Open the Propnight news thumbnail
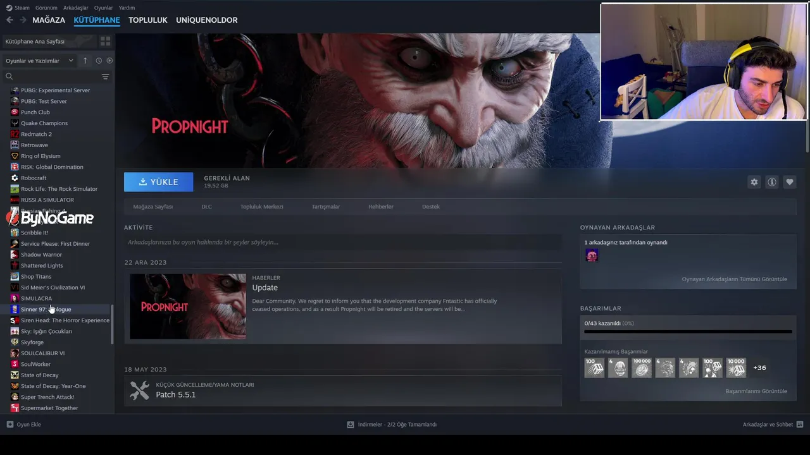 (x=188, y=306)
